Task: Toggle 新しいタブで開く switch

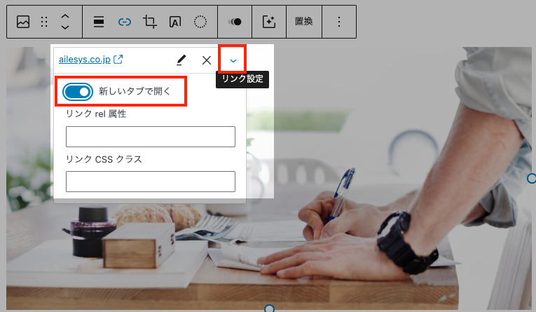Action: [78, 92]
